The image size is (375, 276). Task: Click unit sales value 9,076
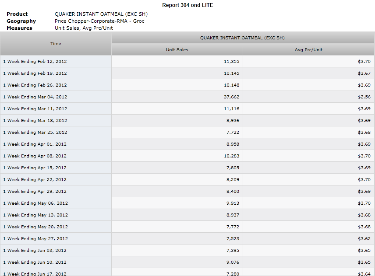[233, 262]
